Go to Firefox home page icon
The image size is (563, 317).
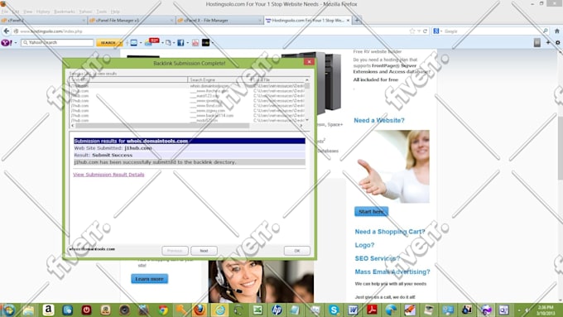pos(557,31)
